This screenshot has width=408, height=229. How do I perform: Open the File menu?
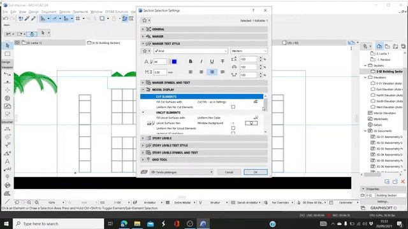tap(5, 12)
